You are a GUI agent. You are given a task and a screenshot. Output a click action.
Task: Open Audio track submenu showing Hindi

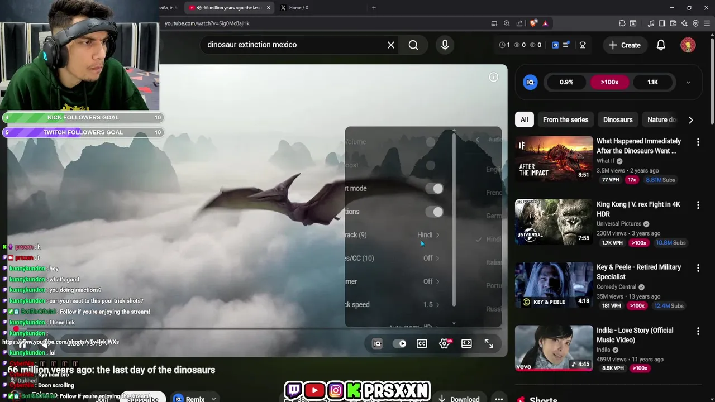pyautogui.click(x=399, y=235)
